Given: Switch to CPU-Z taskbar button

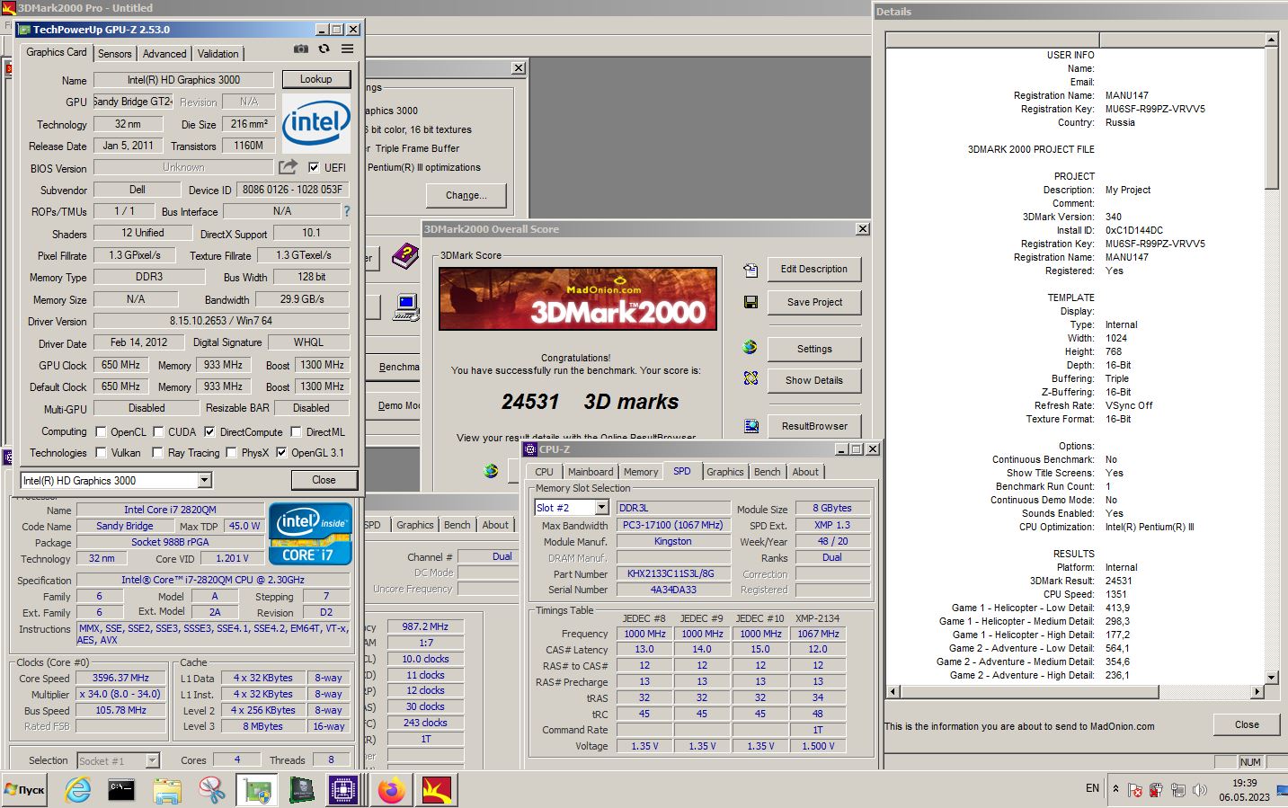Looking at the screenshot, I should [343, 790].
